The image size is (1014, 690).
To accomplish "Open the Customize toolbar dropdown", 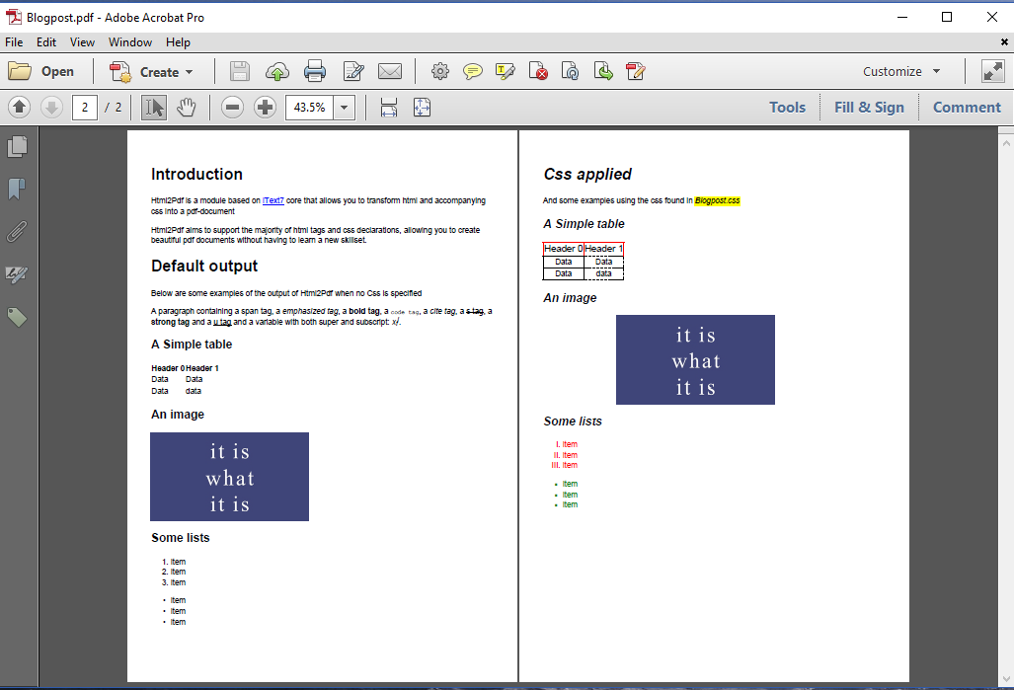I will click(x=901, y=71).
